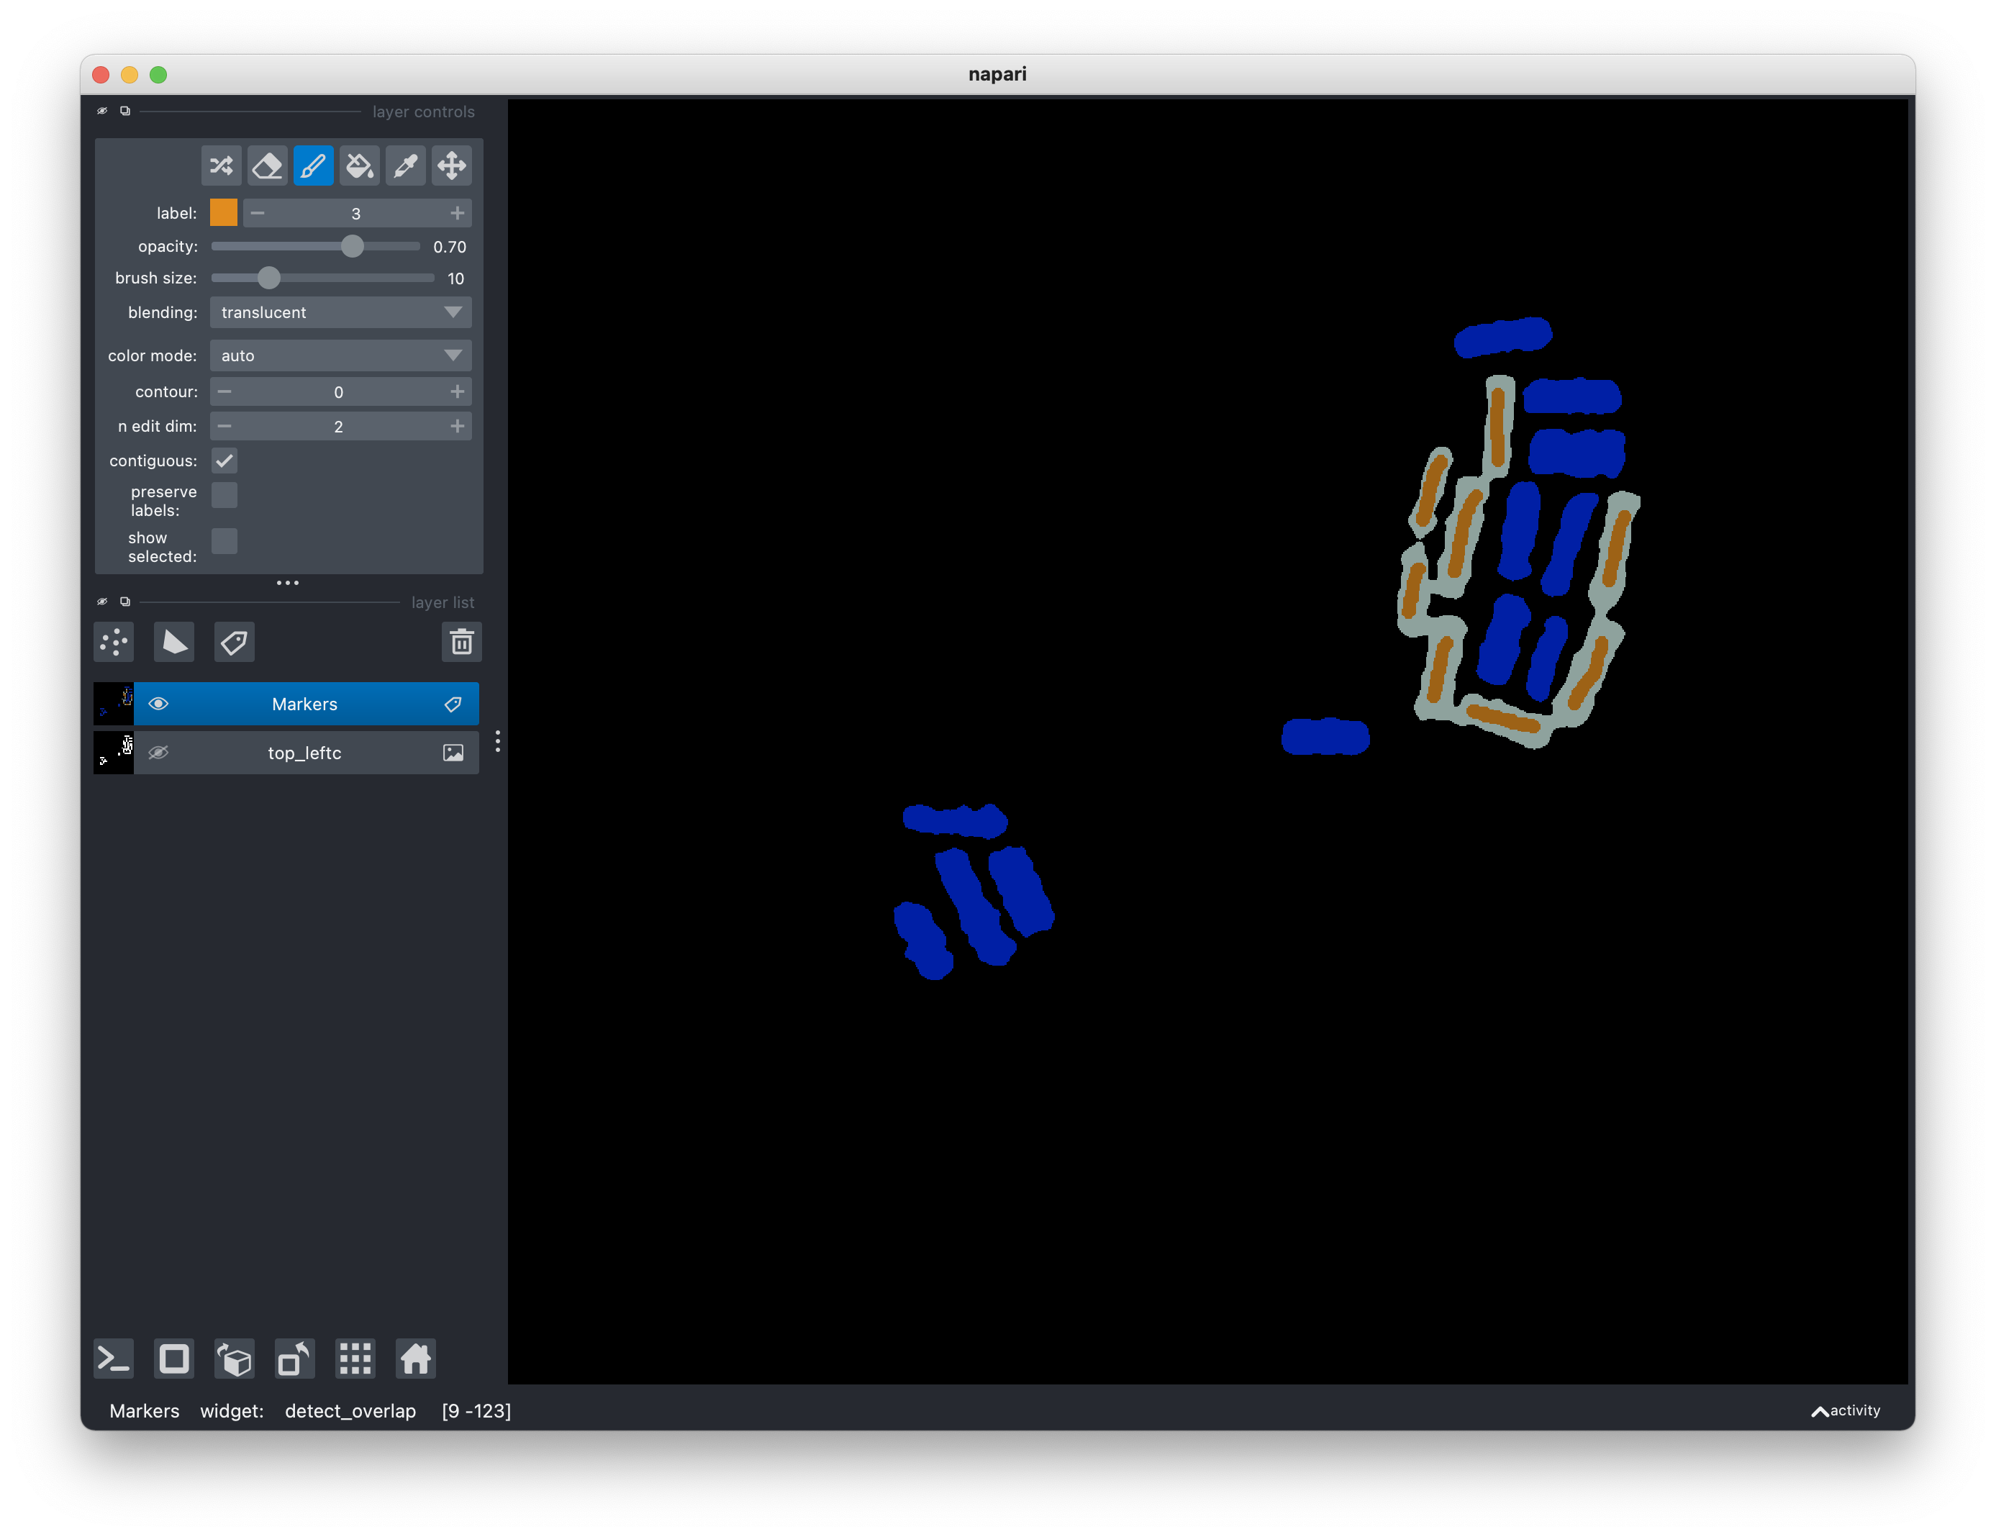Select the eraser tool

[267, 166]
